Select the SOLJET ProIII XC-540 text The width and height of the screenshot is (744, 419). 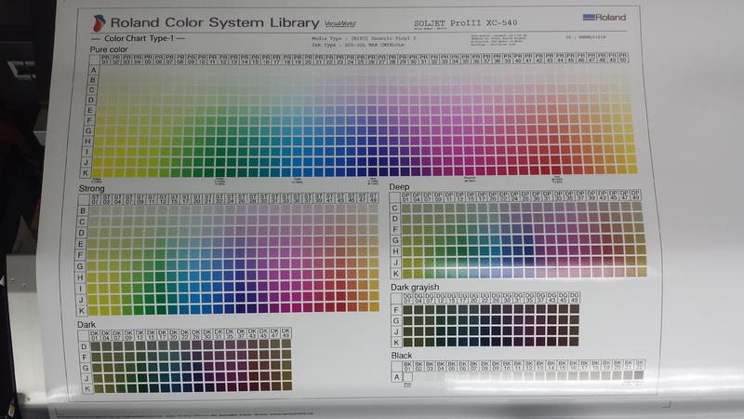466,22
